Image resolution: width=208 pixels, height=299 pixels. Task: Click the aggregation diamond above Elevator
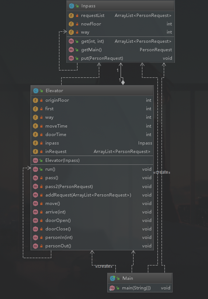click(x=123, y=82)
